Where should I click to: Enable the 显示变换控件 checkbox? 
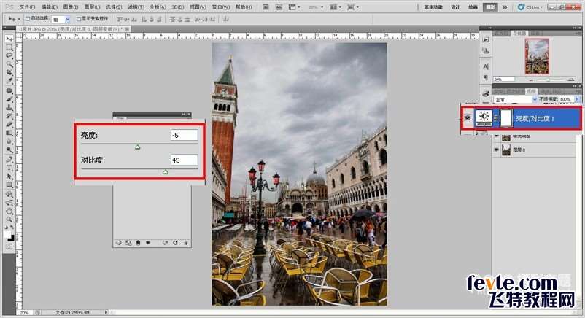coord(79,19)
